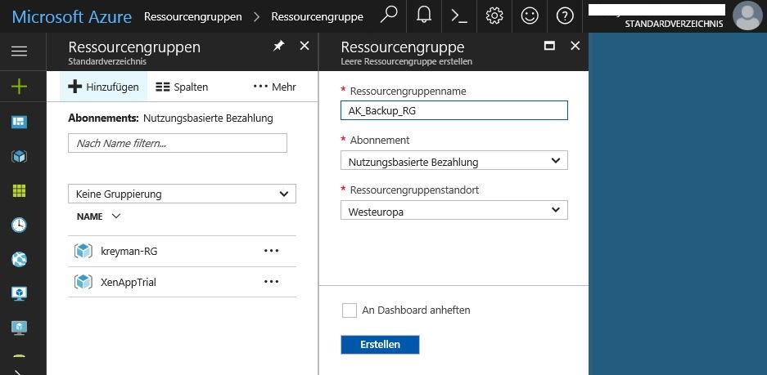Screen dimensions: 767x375
Task: Open portal settings gear icon
Action: pyautogui.click(x=494, y=16)
